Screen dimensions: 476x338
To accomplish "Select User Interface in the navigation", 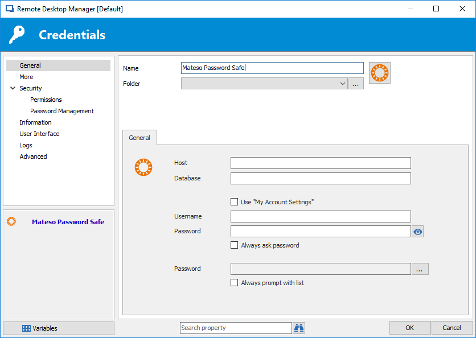I will [x=39, y=134].
